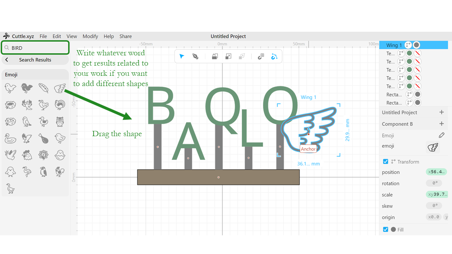The height and width of the screenshot is (254, 452).
Task: Open the Help menu
Action: [109, 36]
